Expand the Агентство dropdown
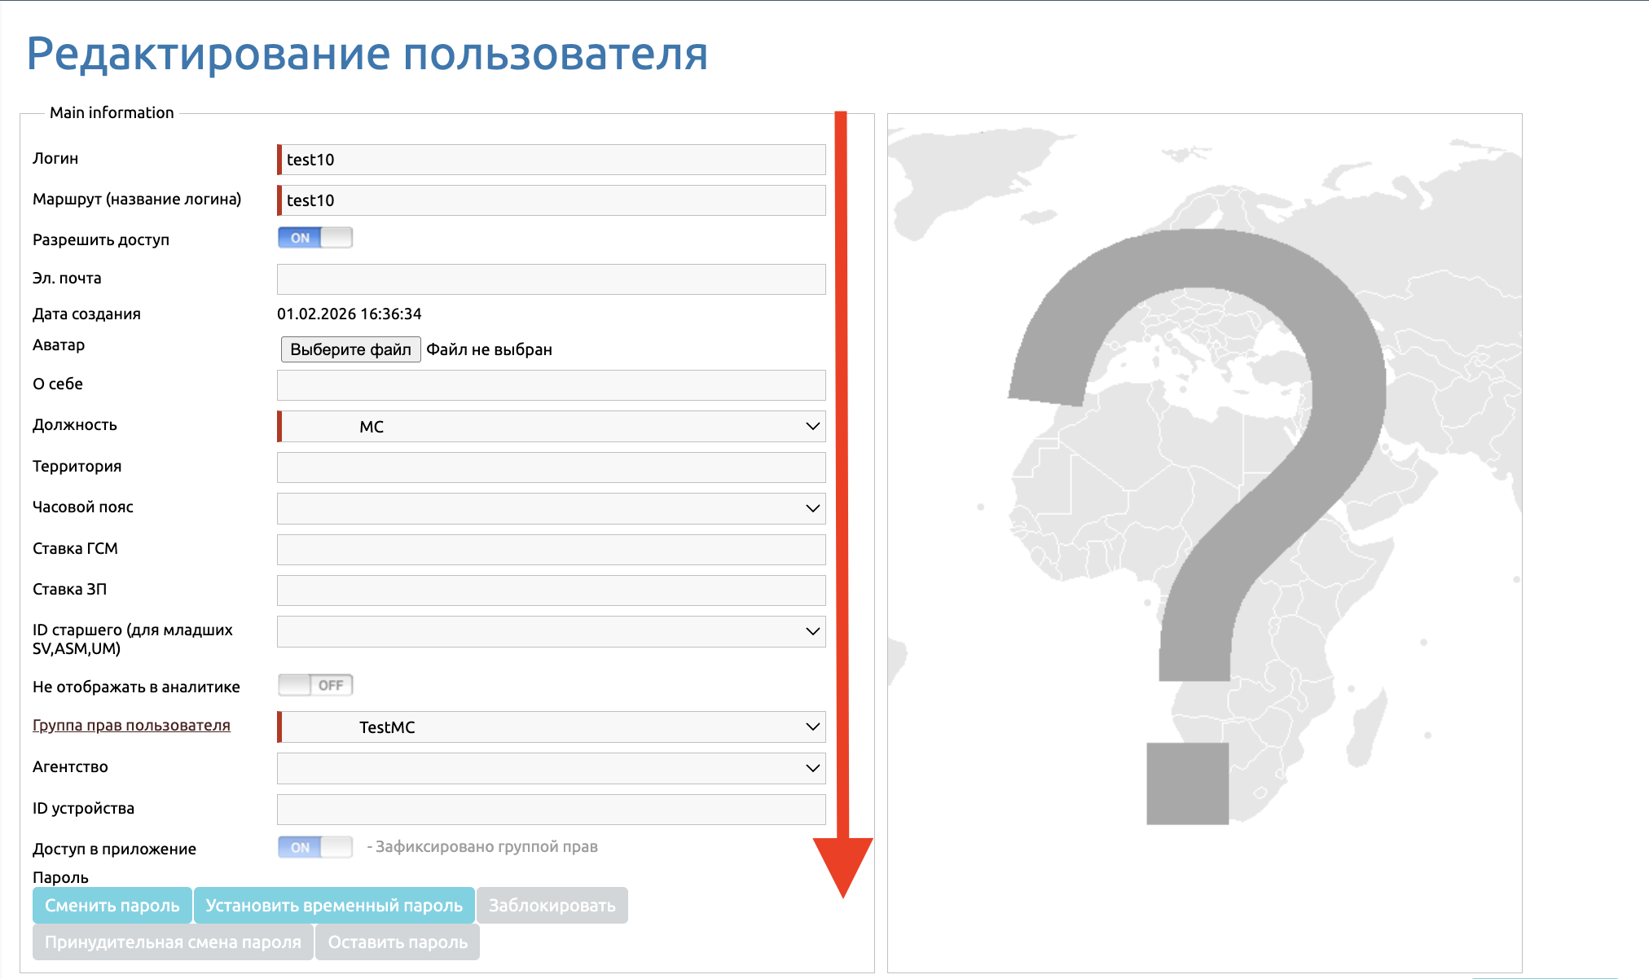The height and width of the screenshot is (979, 1649). 552,768
